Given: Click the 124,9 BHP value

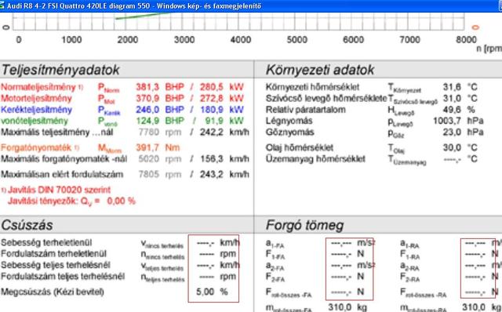Looking at the screenshot, I should click(160, 121).
